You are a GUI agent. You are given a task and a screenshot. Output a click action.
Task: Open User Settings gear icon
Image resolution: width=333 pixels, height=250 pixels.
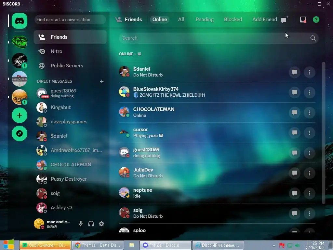[x=101, y=224]
